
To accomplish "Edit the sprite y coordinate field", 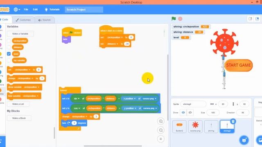I will (244, 104).
